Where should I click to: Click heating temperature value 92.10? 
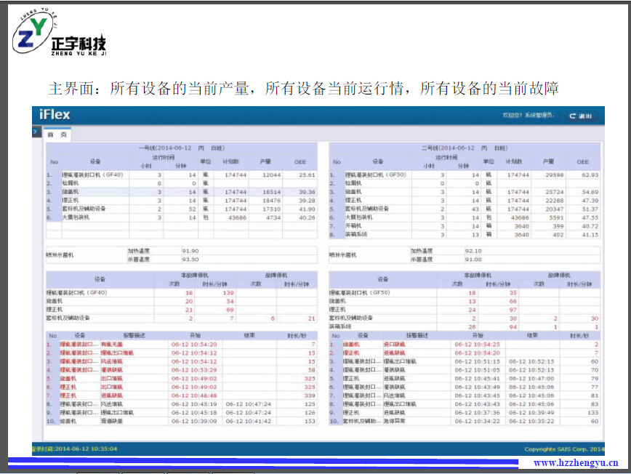[473, 251]
